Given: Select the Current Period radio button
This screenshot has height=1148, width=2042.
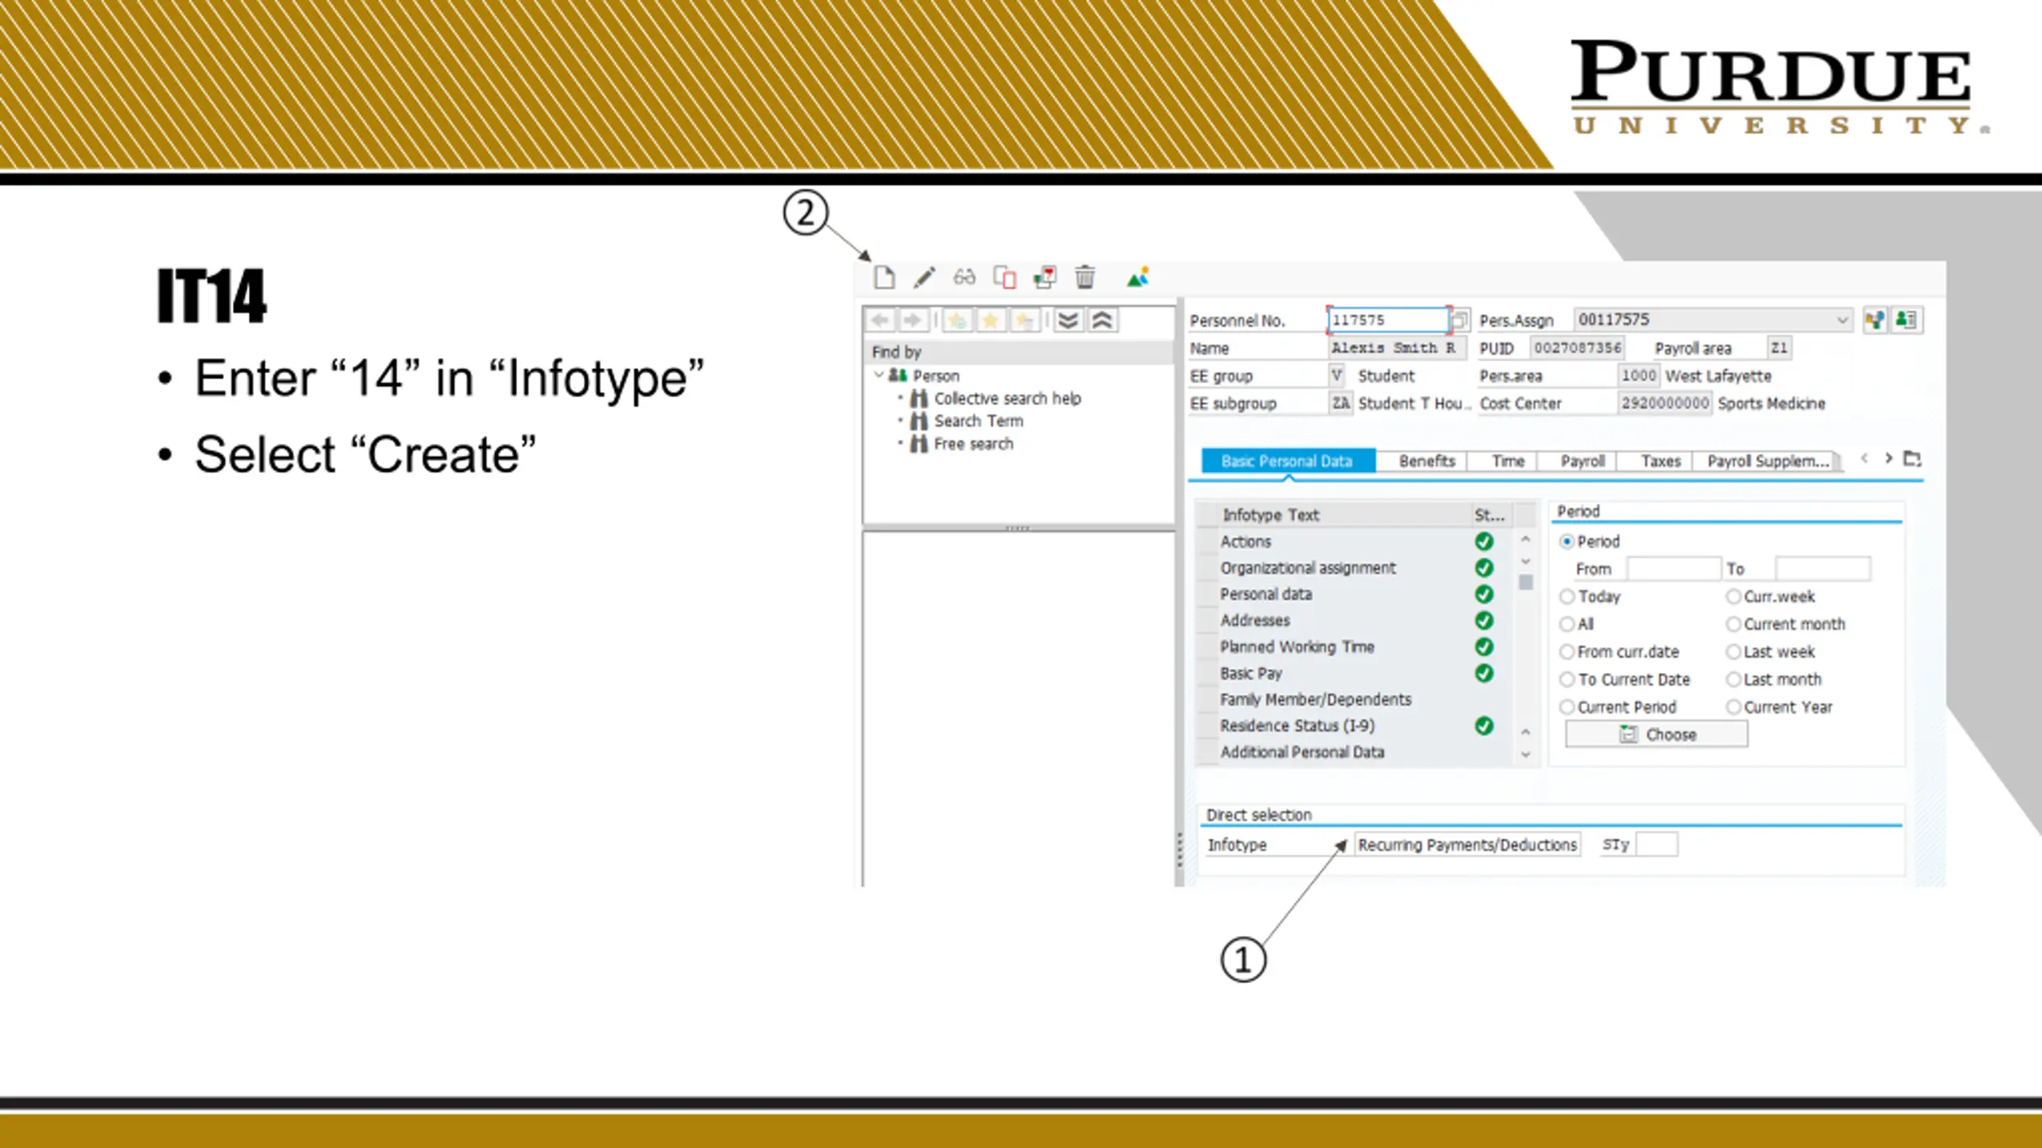Looking at the screenshot, I should tap(1567, 707).
